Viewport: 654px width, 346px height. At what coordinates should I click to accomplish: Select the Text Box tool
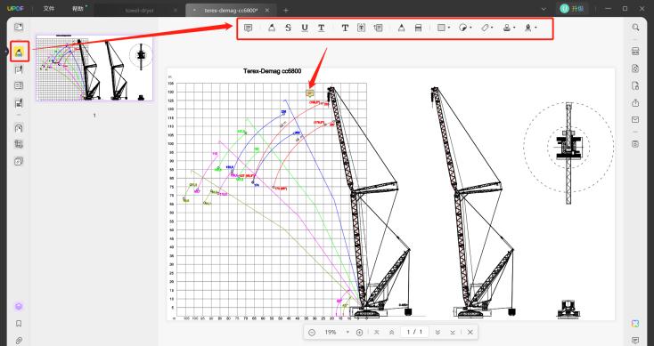tap(361, 28)
